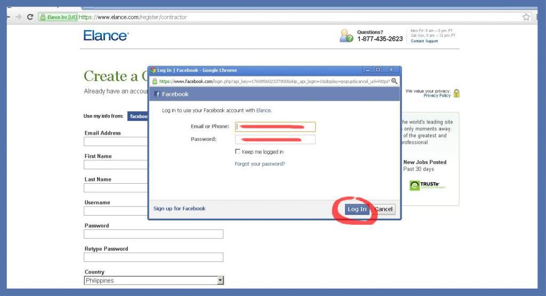This screenshot has width=546, height=296.
Task: Click the Forgot your password link
Action: [x=260, y=164]
